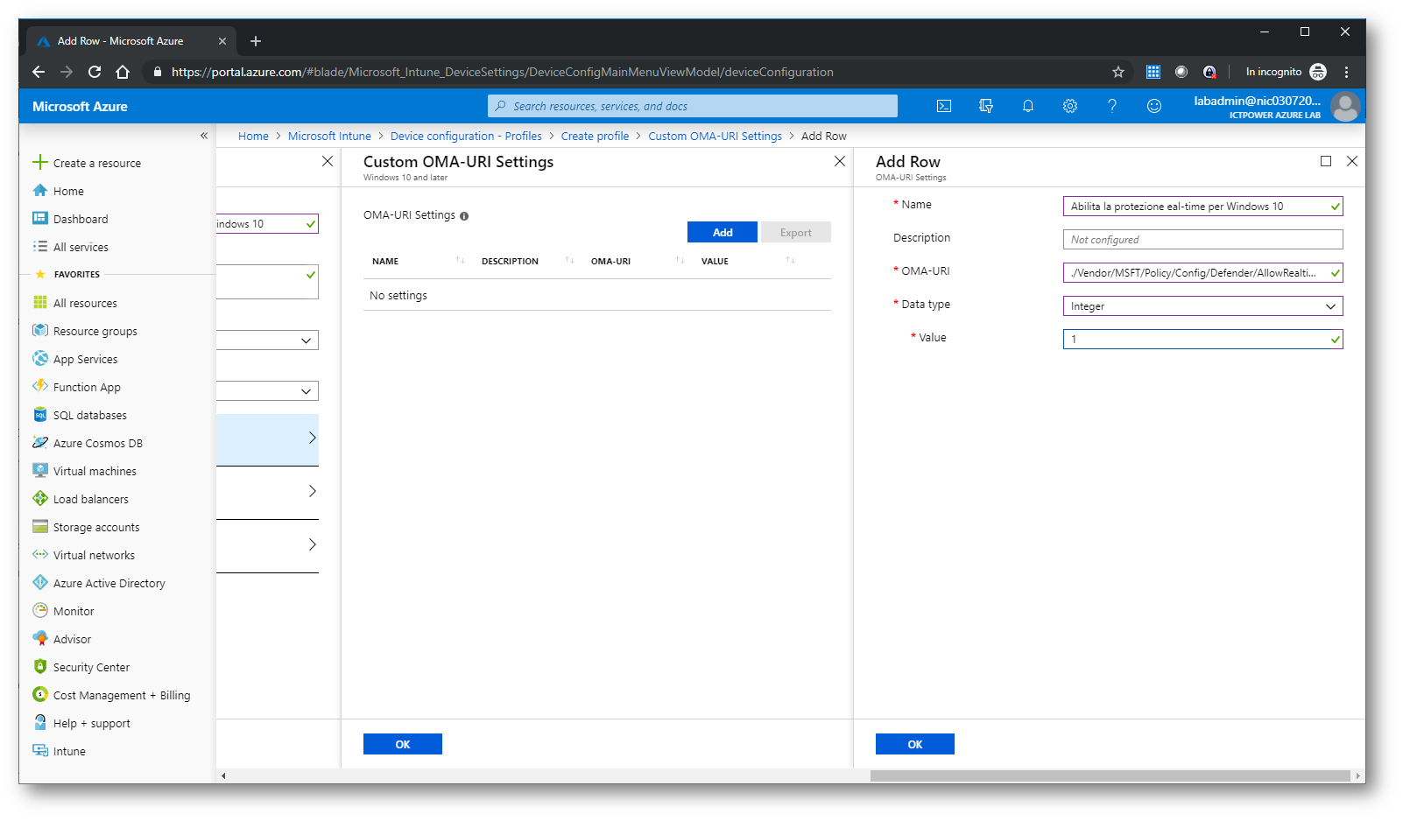Open Resource groups
1403x821 pixels.
85,331
